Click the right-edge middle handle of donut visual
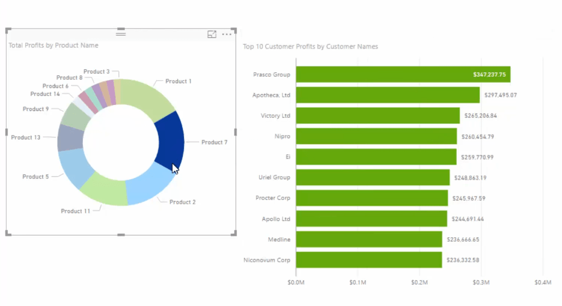The height and width of the screenshot is (306, 562). click(235, 132)
